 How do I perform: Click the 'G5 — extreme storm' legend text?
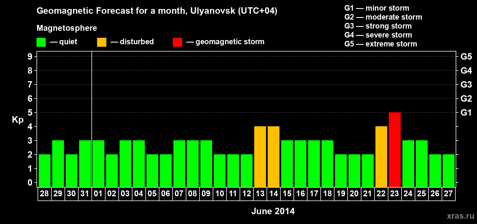pos(381,44)
